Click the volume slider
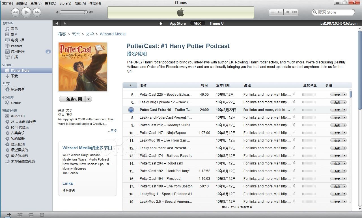 tap(74, 12)
